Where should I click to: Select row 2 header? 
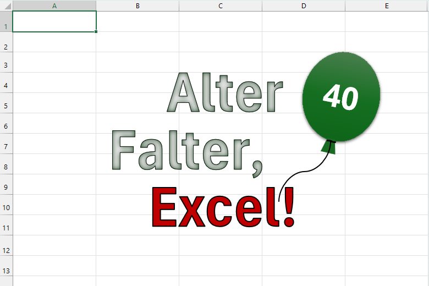pyautogui.click(x=6, y=42)
